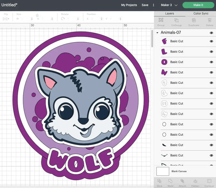Click the height H input field
Viewport: 216px width, 188px height.
coord(45,19)
